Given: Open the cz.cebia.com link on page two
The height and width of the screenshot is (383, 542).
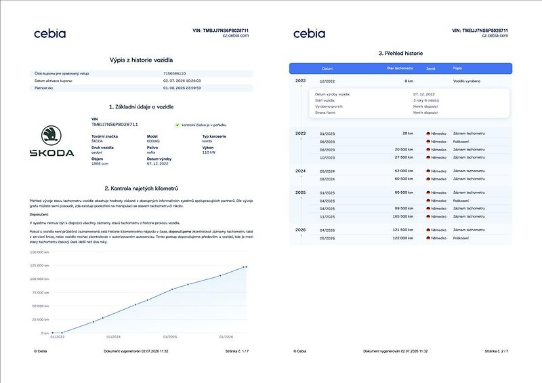Looking at the screenshot, I should [495, 36].
